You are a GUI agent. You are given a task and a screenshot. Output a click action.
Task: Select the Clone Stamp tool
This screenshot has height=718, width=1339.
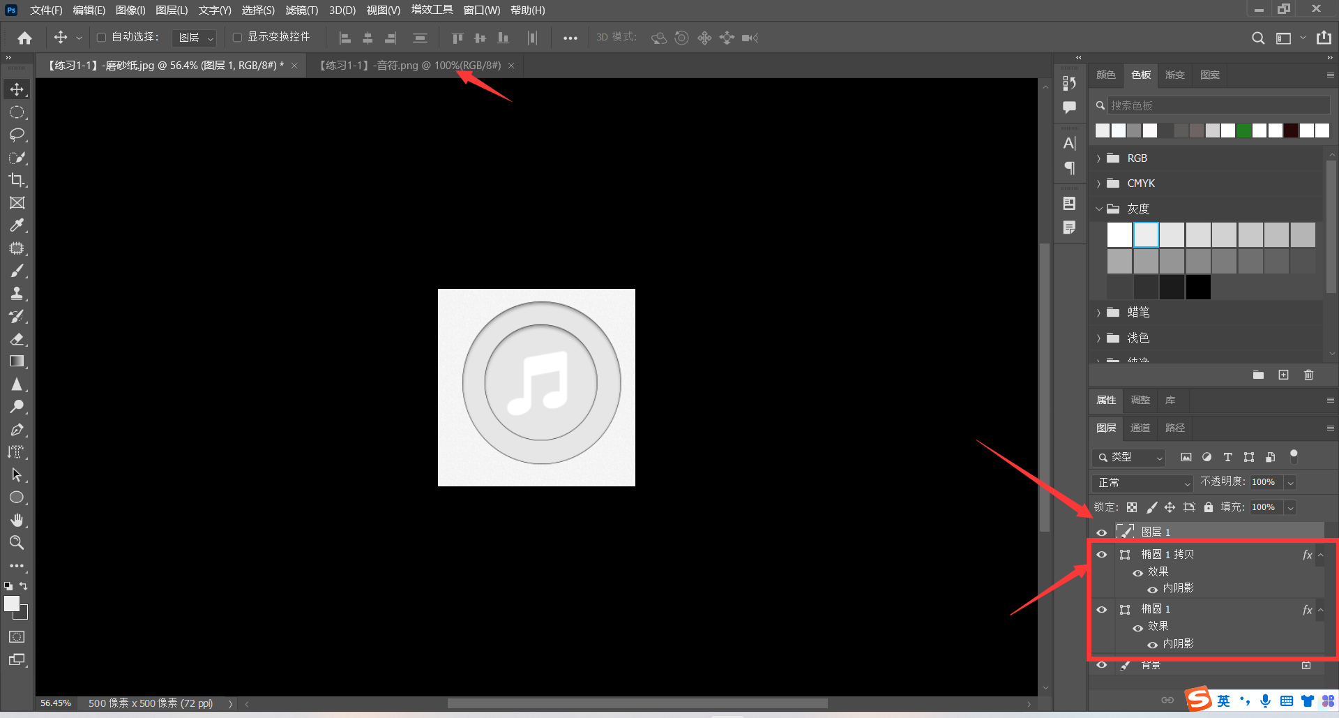(17, 294)
